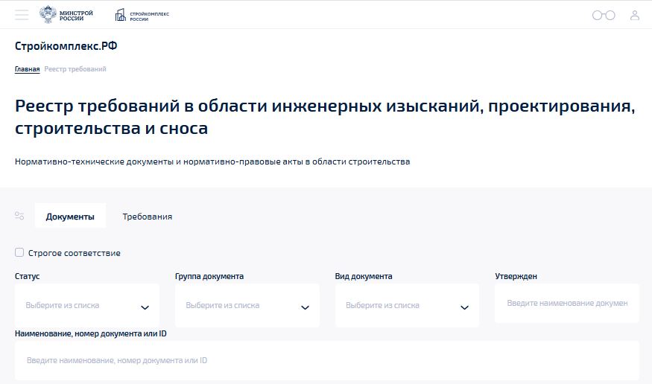
Task: Click the Стройкомплекс России logo
Action: 142,16
